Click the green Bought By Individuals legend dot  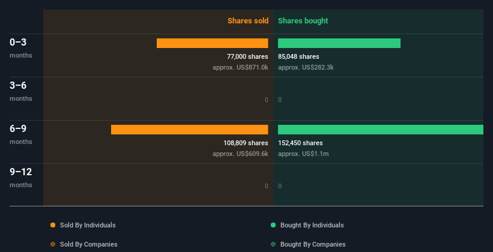(273, 225)
